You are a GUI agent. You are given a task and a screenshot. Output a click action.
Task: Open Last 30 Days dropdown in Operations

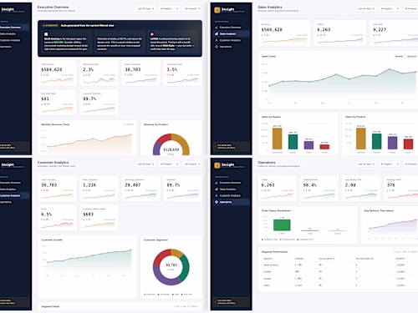coord(366,164)
